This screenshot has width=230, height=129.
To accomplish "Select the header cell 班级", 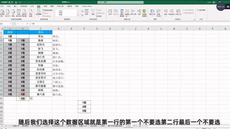I will point(10,32).
